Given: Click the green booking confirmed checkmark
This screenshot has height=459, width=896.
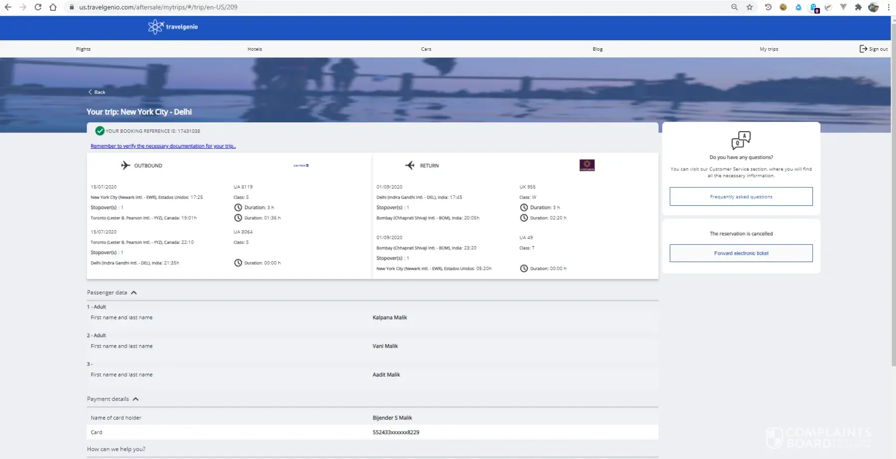Looking at the screenshot, I should [x=100, y=131].
